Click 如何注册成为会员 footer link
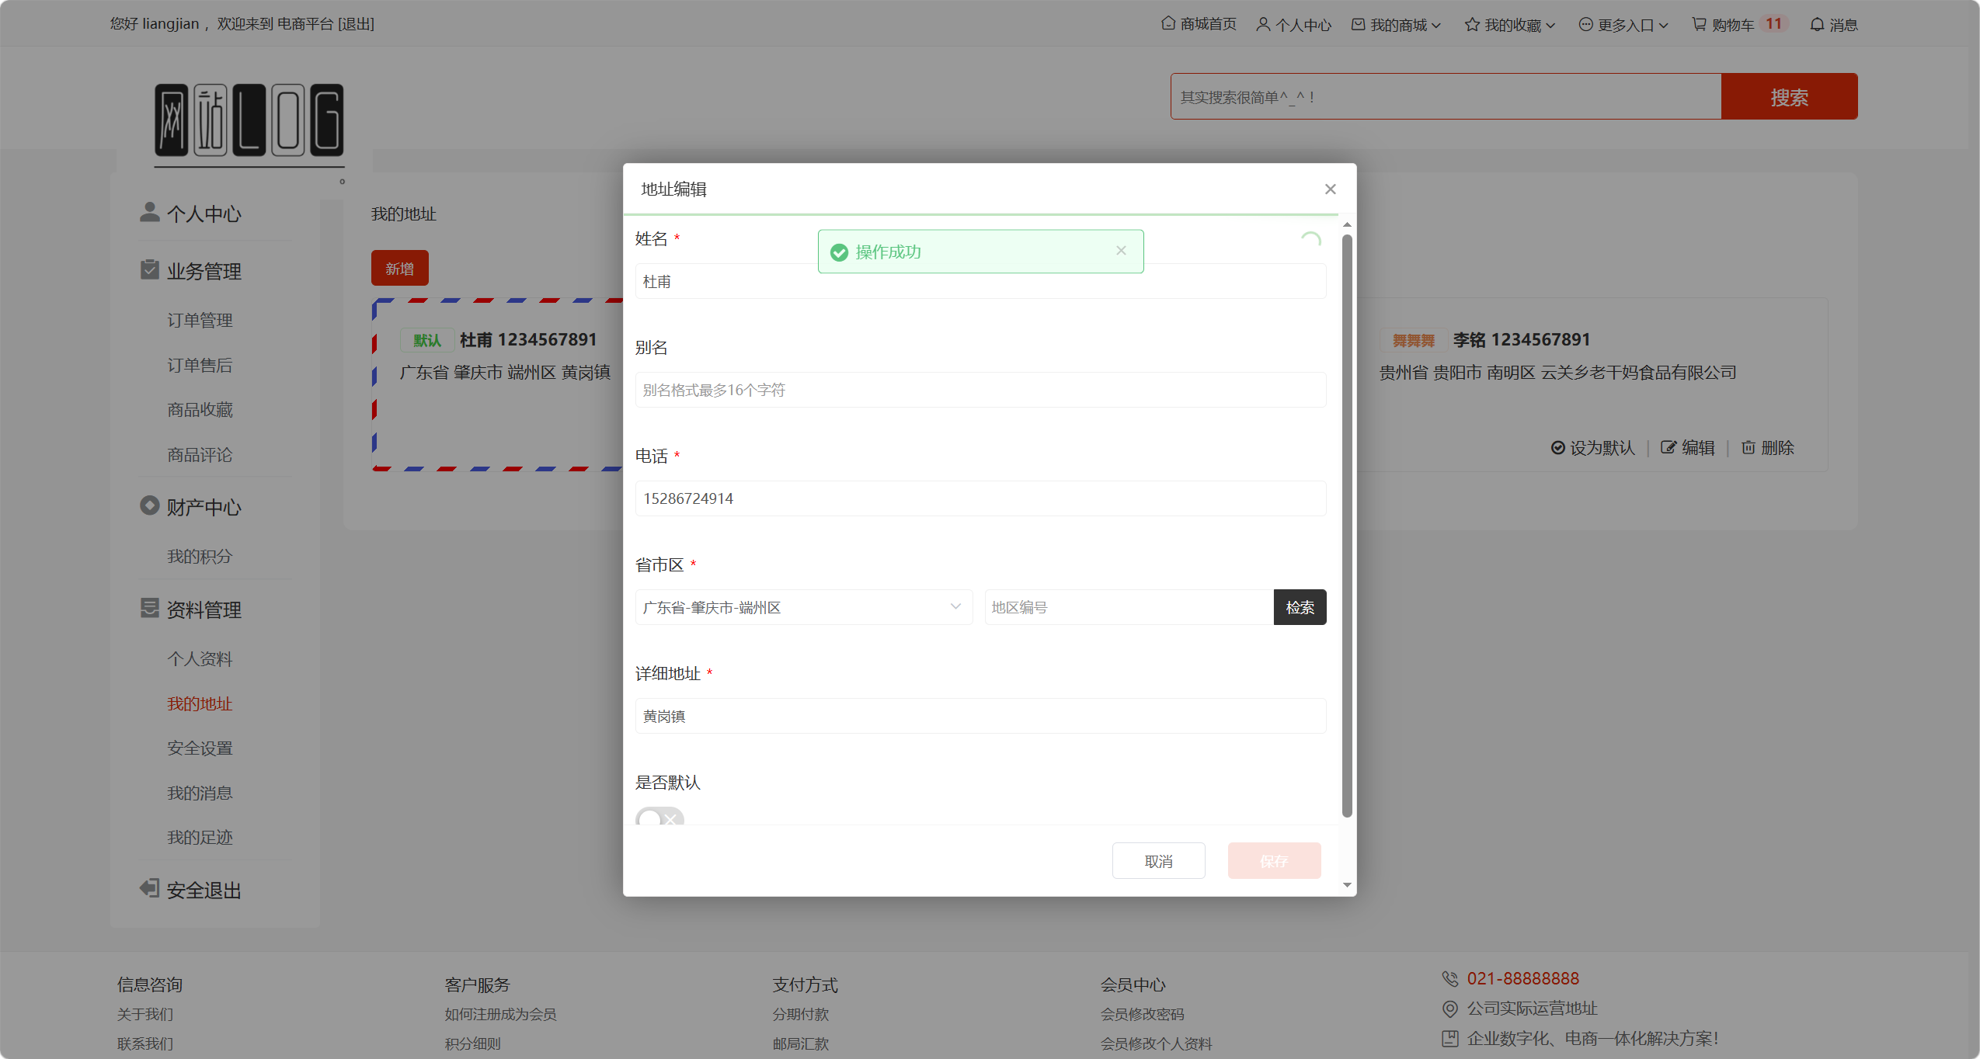Screen dimensions: 1980x1059 pos(501,1014)
